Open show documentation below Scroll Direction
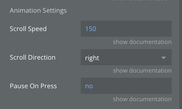 coord(142,71)
